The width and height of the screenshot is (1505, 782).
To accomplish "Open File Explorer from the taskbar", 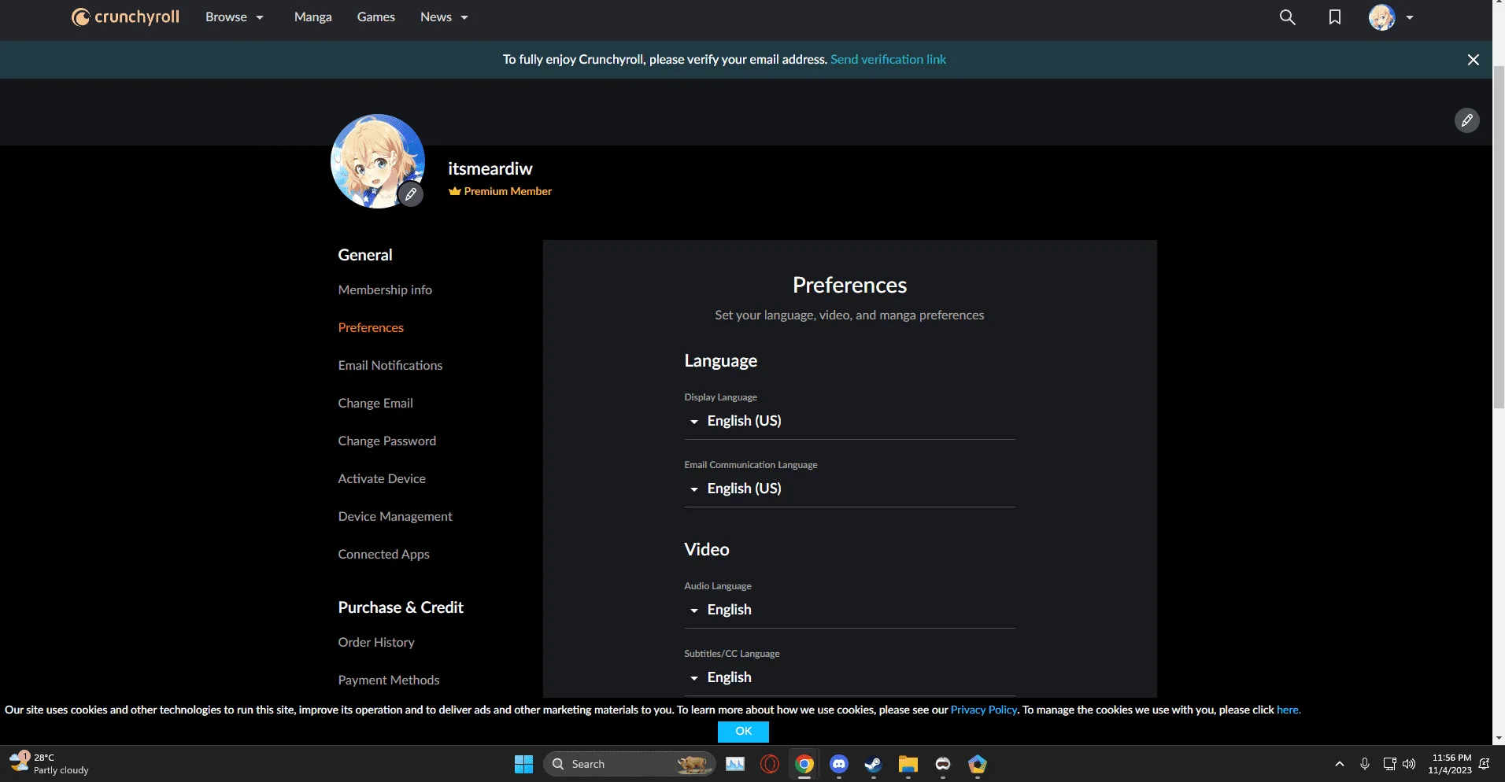I will (x=908, y=764).
